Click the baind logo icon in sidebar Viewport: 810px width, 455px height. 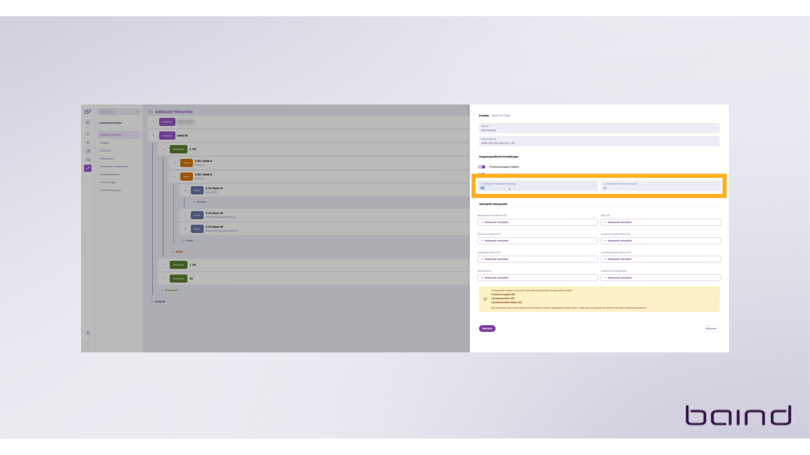[88, 111]
